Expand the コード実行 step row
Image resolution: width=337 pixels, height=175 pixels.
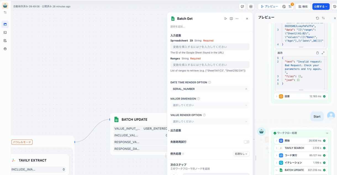click(x=301, y=155)
